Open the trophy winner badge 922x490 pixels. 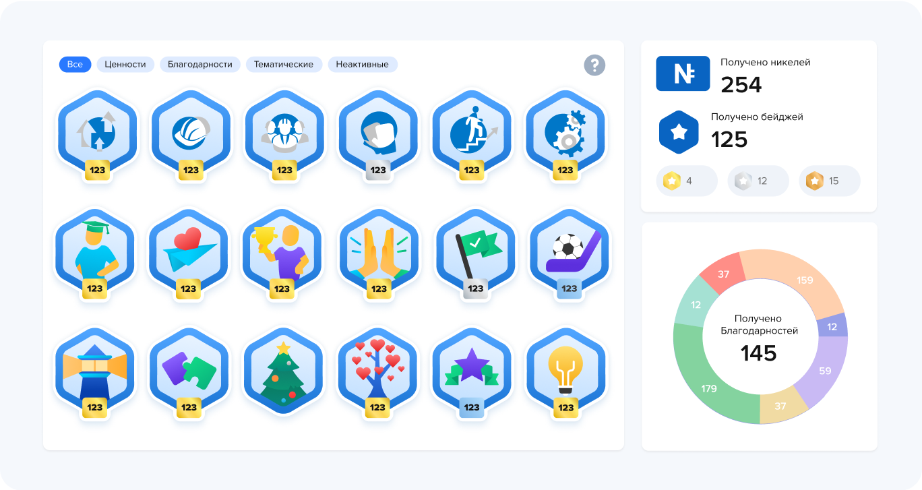click(282, 251)
